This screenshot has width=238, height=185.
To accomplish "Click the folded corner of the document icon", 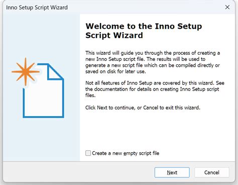I will click(x=54, y=72).
